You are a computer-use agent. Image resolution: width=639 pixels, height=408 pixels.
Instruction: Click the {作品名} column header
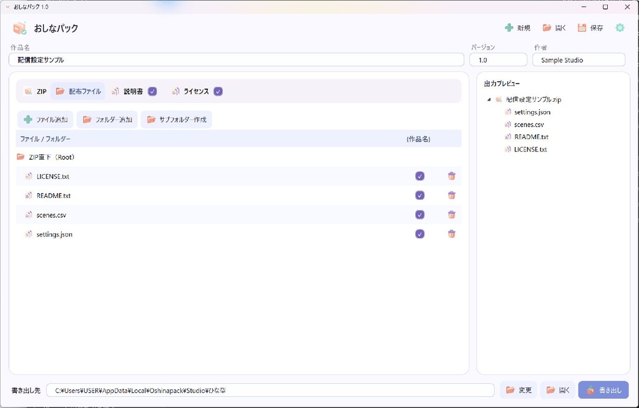point(419,139)
